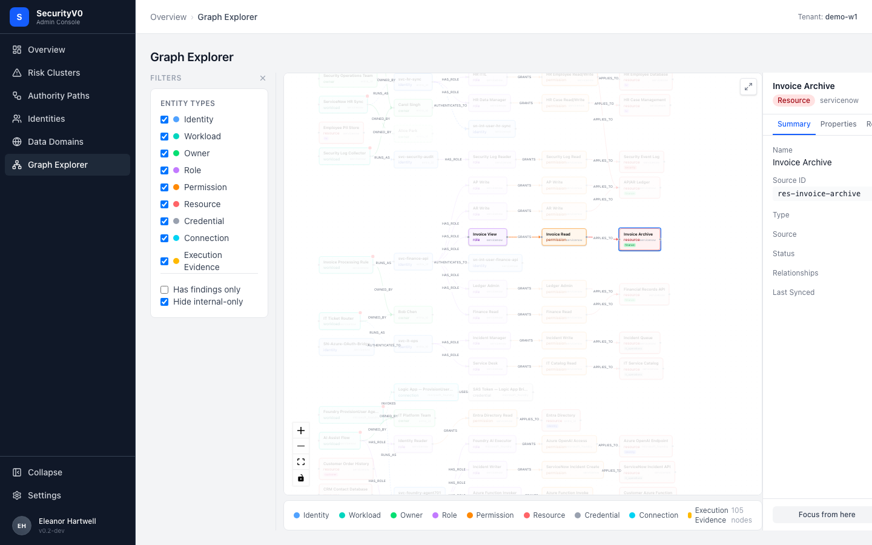Select the Bob Chen owner node
The image size is (872, 545).
click(413, 315)
